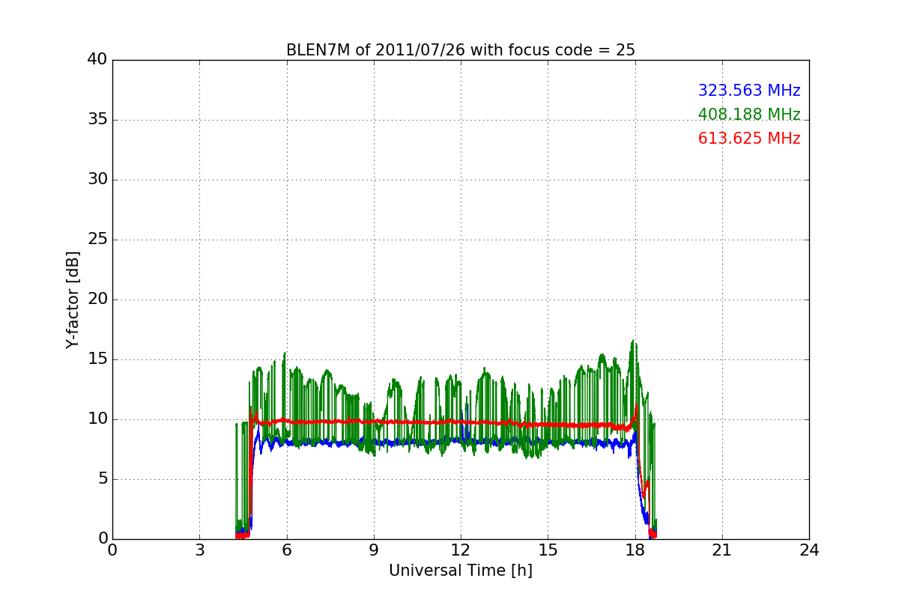Select the blue 323.563 MHz legend label
Image resolution: width=899 pixels, height=599 pixels.
749,91
